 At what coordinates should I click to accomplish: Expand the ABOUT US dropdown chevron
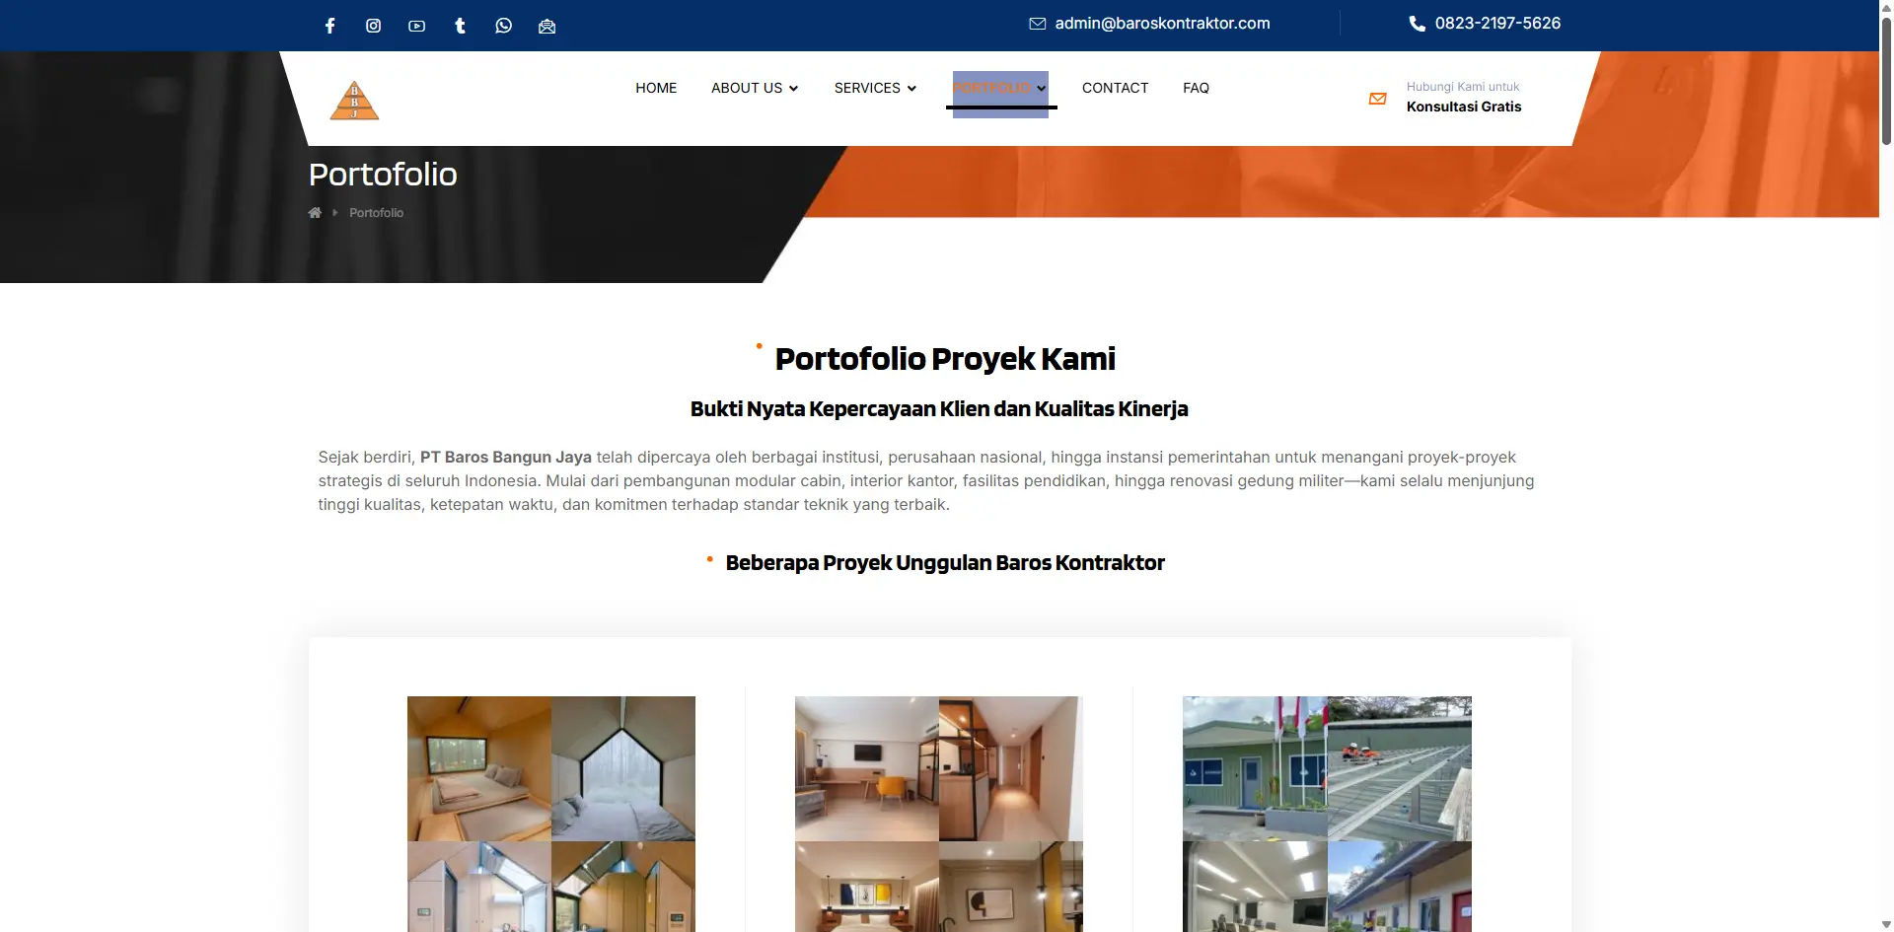pyautogui.click(x=794, y=89)
